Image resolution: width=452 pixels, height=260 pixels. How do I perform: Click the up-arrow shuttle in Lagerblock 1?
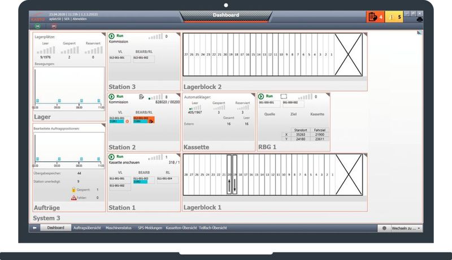point(229,175)
